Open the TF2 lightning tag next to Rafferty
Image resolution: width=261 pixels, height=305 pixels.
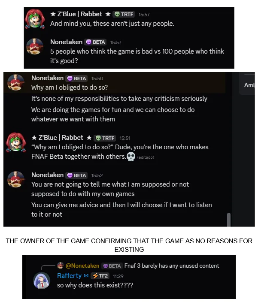pyautogui.click(x=100, y=276)
